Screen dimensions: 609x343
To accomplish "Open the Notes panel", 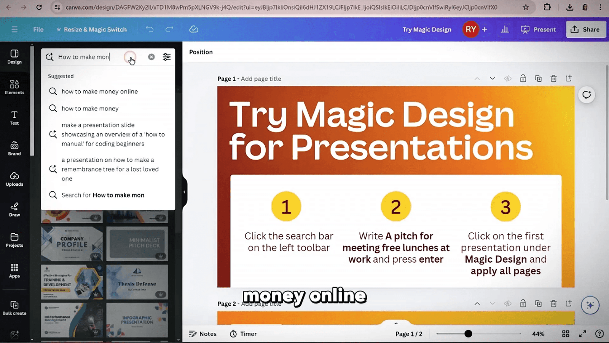I will [203, 334].
